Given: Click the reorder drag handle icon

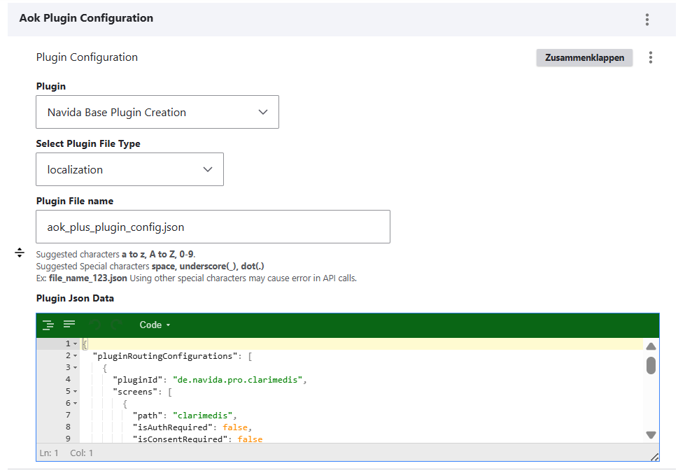Looking at the screenshot, I should (20, 253).
